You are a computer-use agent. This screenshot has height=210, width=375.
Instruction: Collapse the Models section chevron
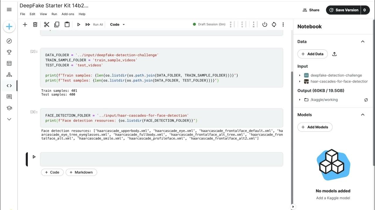coord(363,115)
